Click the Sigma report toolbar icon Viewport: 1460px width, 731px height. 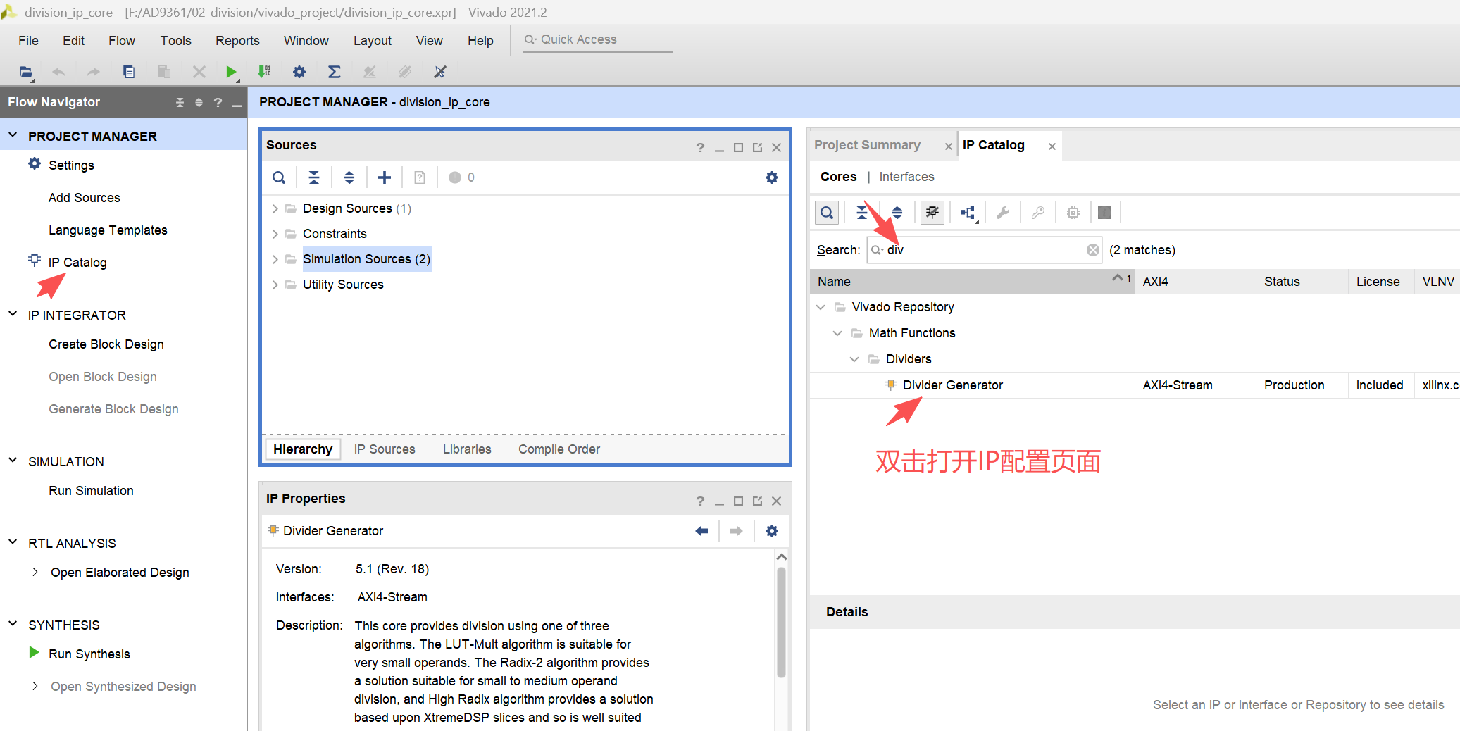tap(335, 72)
